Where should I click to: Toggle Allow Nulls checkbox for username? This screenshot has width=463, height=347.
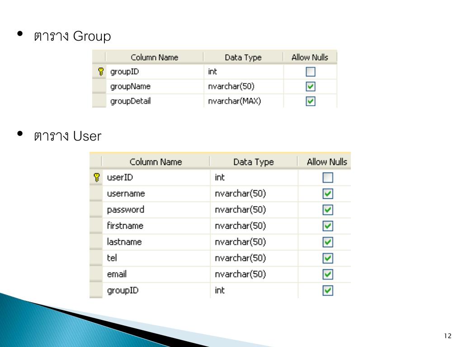pyautogui.click(x=328, y=194)
